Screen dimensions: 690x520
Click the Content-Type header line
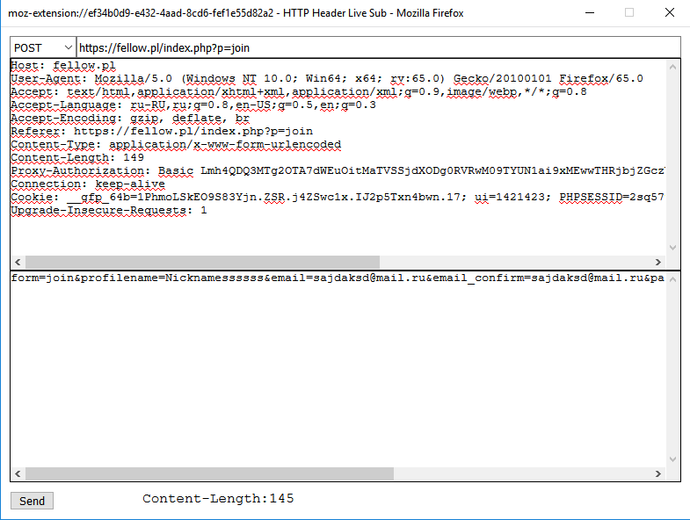point(176,145)
